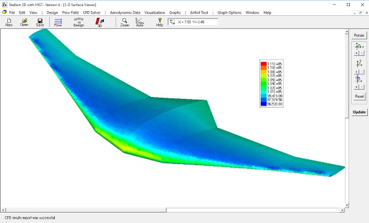Viewport: 369px width, 223px height.
Task: Save the project using the Save icon
Action: pos(40,22)
